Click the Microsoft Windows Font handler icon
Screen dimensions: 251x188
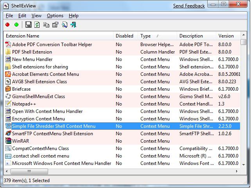[x=8, y=163]
